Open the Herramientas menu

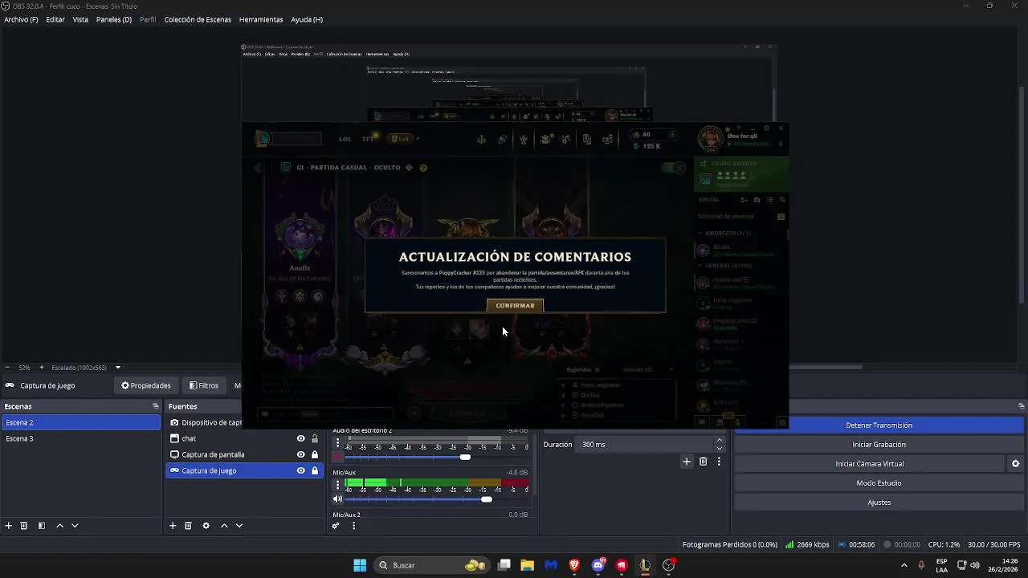point(261,19)
